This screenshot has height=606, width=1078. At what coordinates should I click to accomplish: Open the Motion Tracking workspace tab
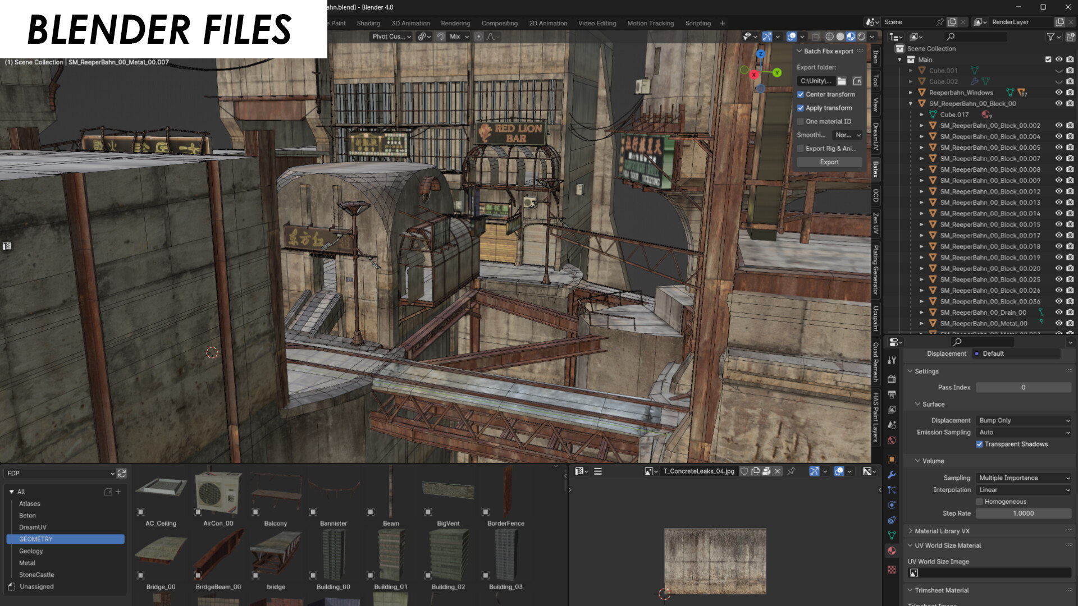[x=650, y=23]
